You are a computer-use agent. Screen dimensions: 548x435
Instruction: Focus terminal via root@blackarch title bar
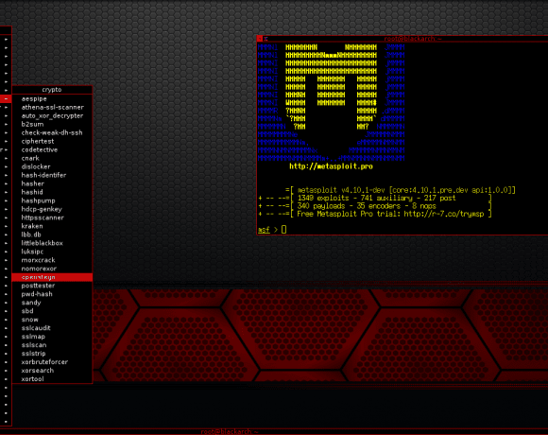[412, 39]
